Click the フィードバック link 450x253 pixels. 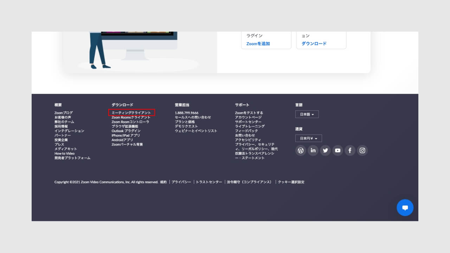click(246, 131)
